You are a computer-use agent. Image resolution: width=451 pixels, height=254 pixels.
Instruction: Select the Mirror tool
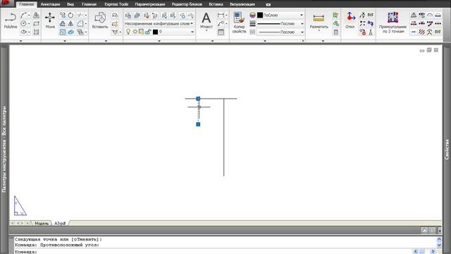click(x=70, y=23)
